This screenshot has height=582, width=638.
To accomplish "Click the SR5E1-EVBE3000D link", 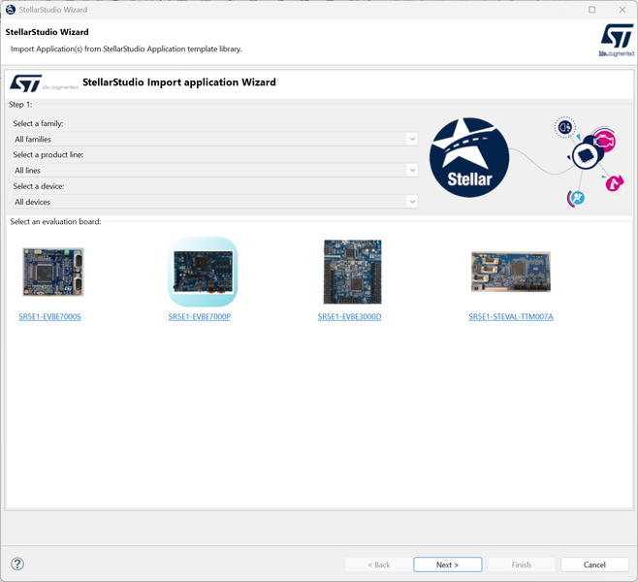I will 349,316.
